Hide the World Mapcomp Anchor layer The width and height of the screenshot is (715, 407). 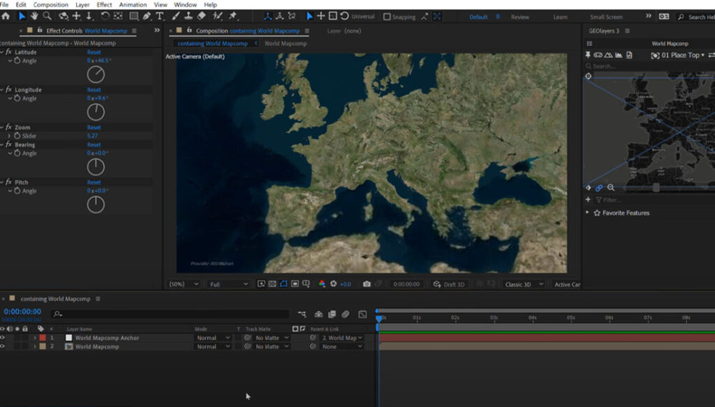(3, 338)
